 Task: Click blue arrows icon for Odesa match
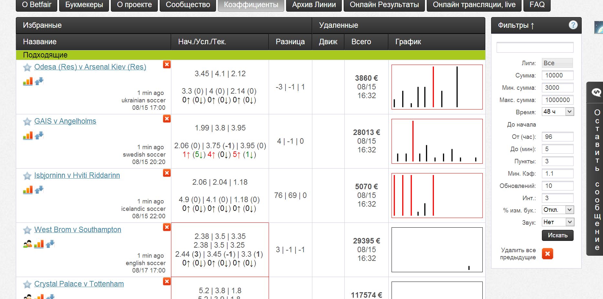click(39, 81)
